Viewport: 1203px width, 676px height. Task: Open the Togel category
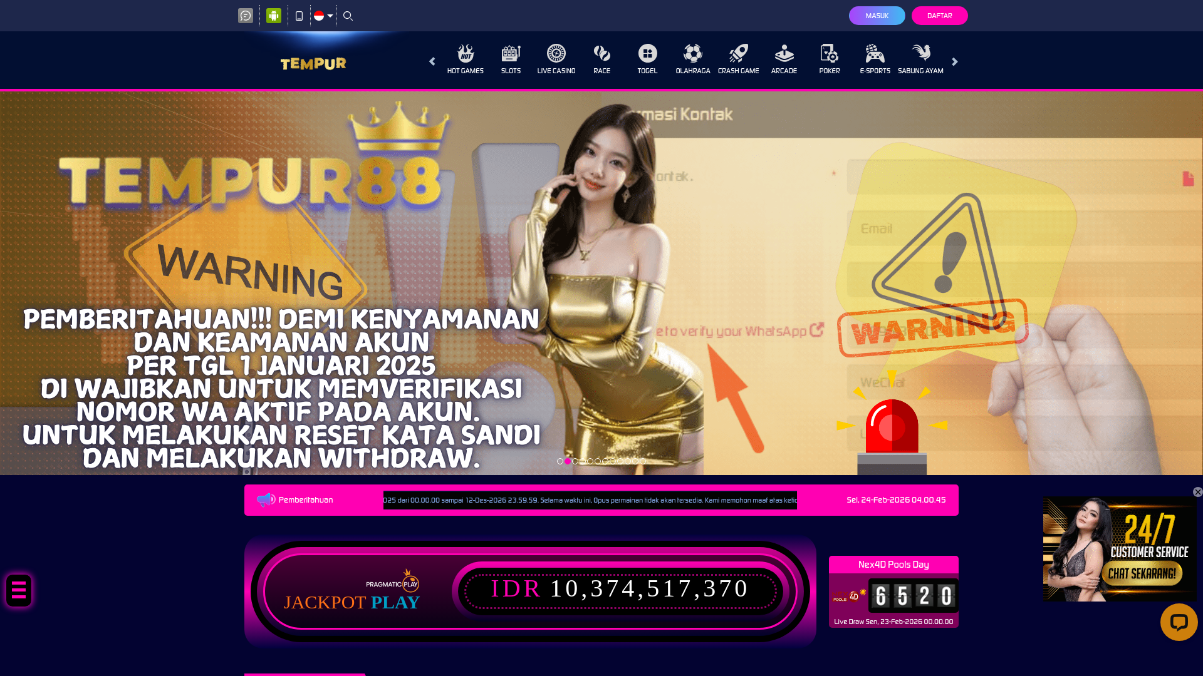point(647,59)
